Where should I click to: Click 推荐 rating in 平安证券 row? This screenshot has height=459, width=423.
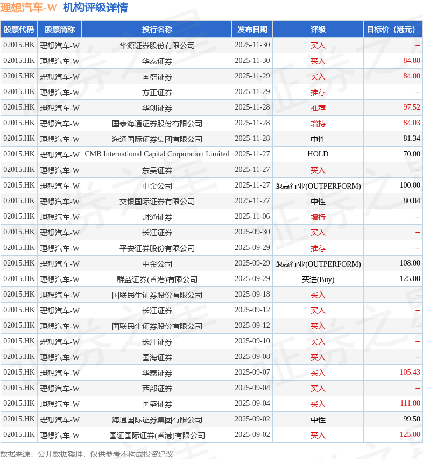[318, 248]
